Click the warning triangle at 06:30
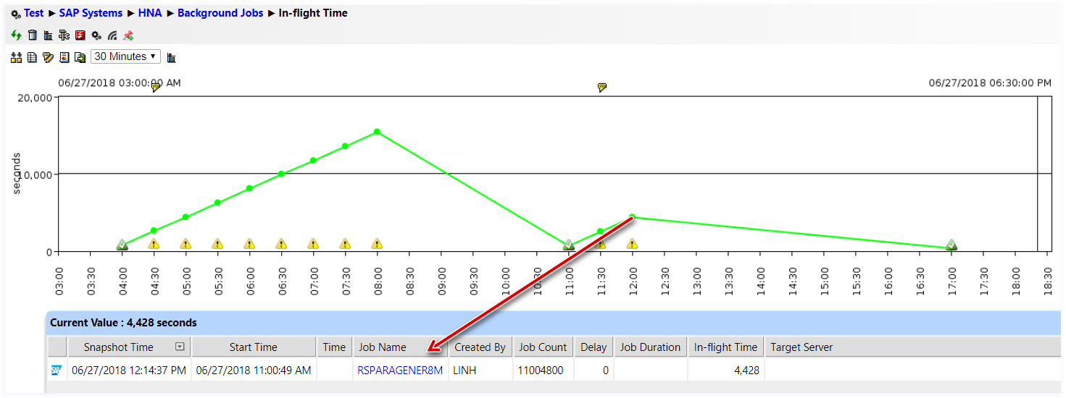The height and width of the screenshot is (398, 1066). [281, 245]
